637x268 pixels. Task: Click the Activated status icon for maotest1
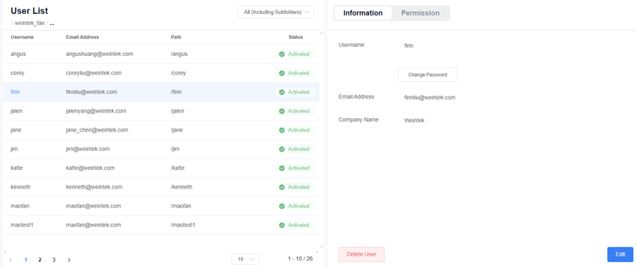[281, 225]
